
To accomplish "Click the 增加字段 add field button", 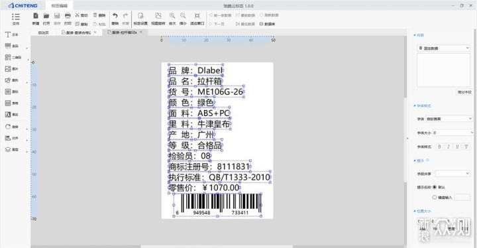I will (464, 92).
